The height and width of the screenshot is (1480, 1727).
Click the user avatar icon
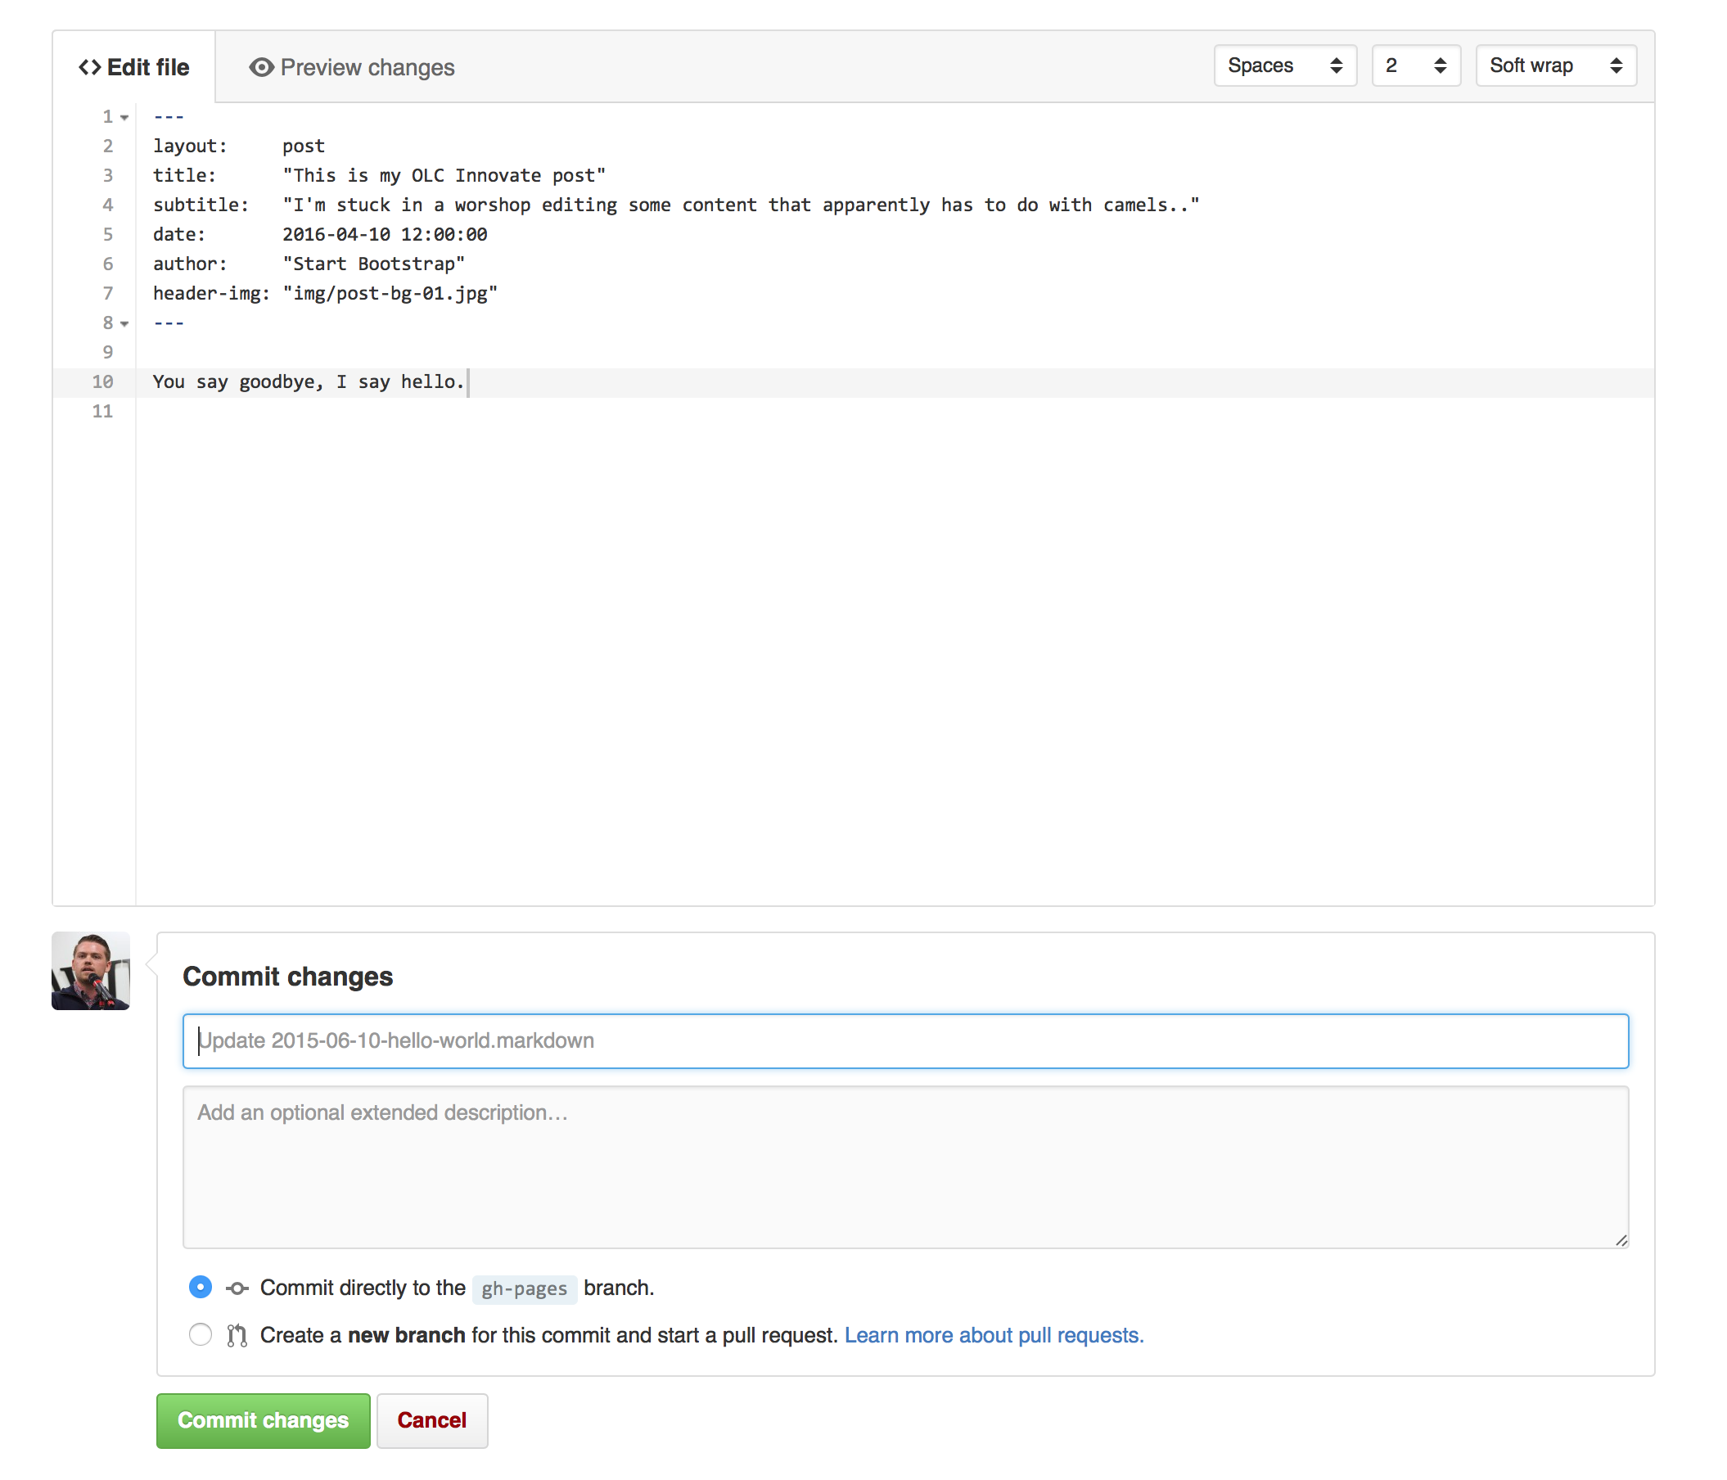pos(89,971)
